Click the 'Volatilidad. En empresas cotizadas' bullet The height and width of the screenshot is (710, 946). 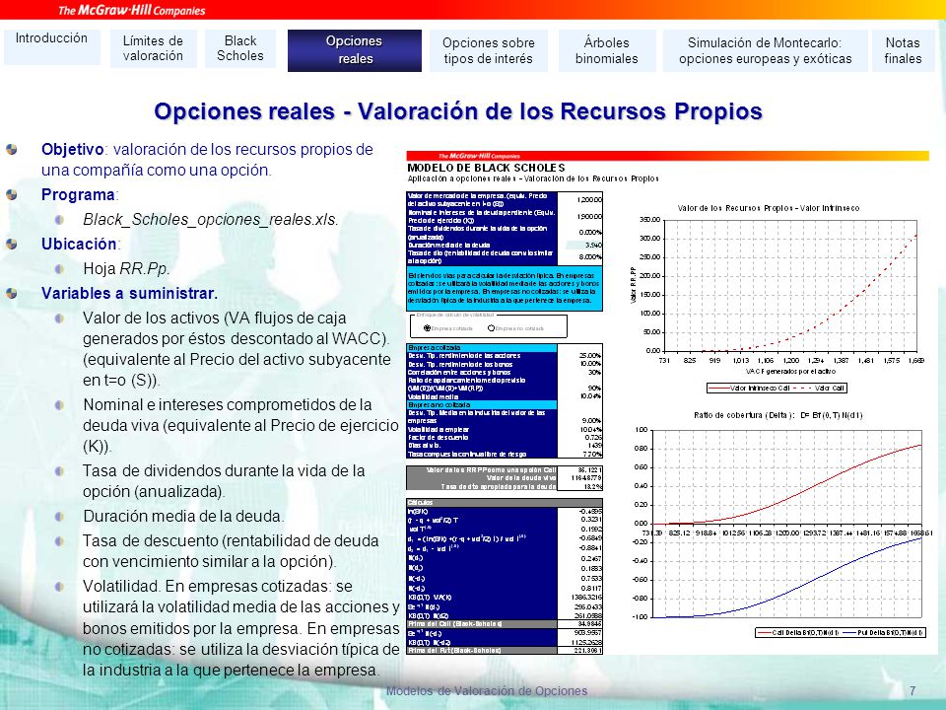coord(241,628)
